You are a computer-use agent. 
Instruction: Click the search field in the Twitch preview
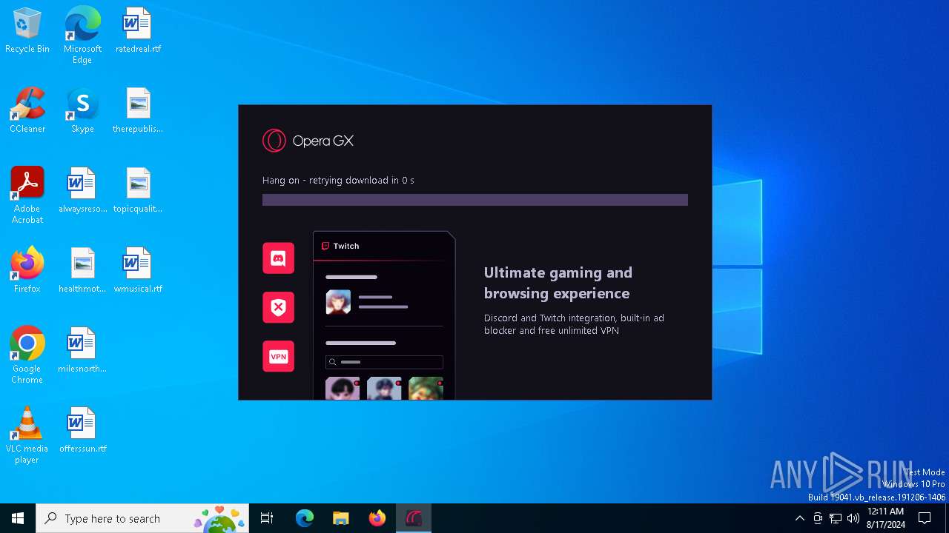point(384,362)
